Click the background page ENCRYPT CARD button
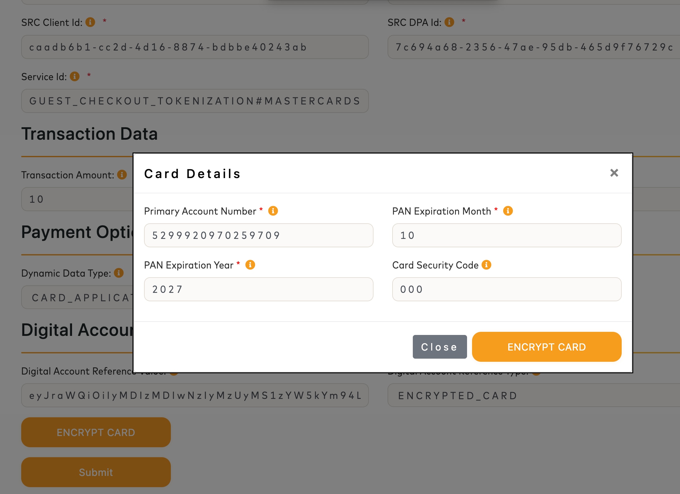The image size is (680, 494). click(x=96, y=432)
